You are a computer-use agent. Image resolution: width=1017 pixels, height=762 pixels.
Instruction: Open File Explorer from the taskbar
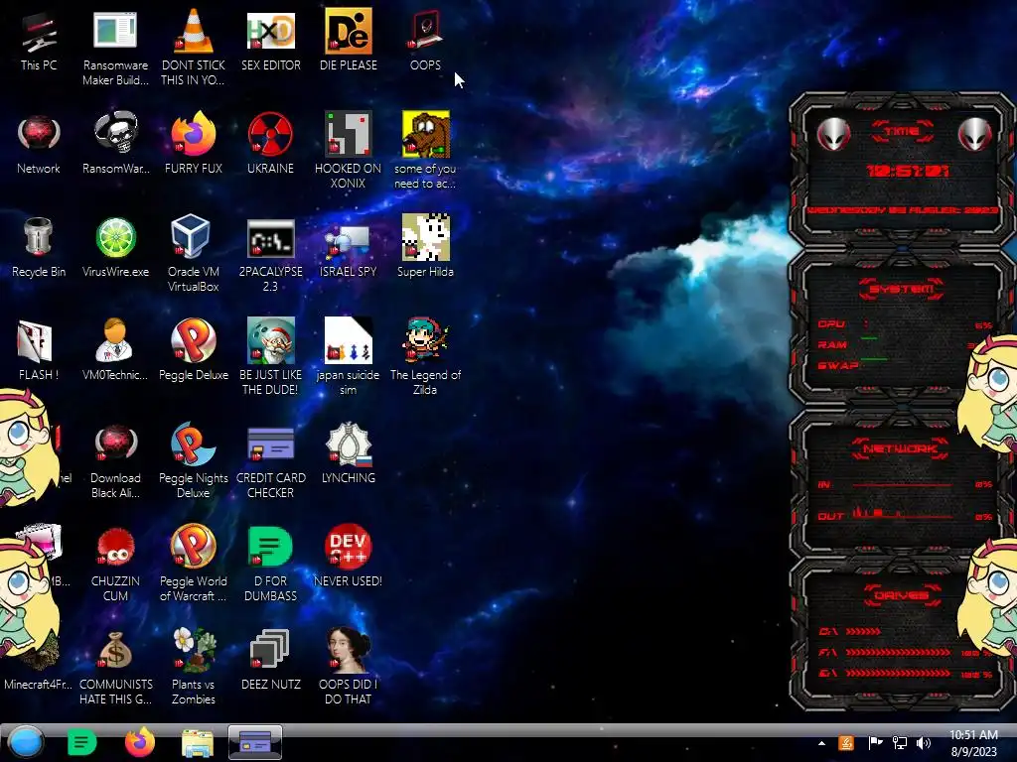(x=198, y=743)
